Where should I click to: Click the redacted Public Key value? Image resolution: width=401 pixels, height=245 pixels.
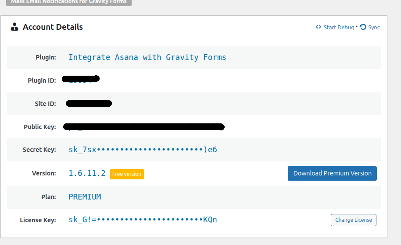click(x=144, y=127)
